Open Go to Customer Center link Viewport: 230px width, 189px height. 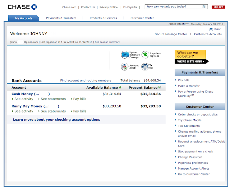(x=194, y=174)
